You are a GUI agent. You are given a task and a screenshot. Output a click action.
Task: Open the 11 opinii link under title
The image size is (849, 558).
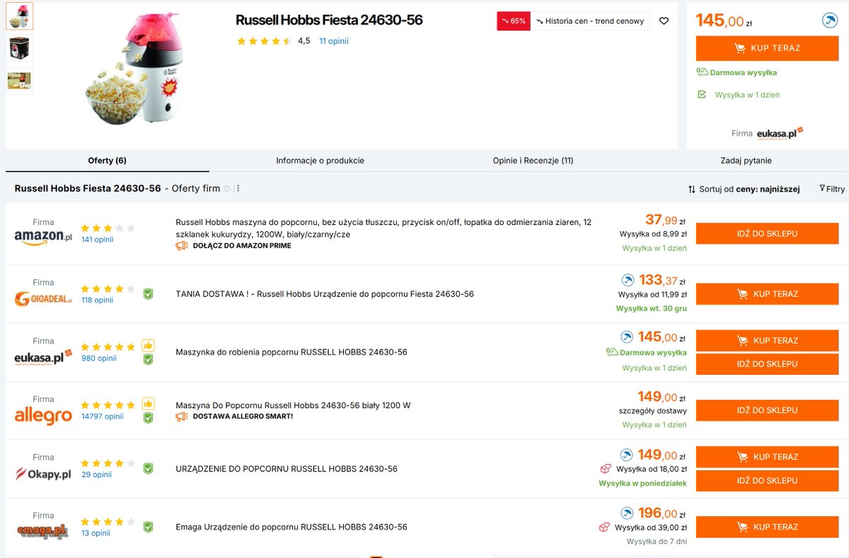[334, 41]
